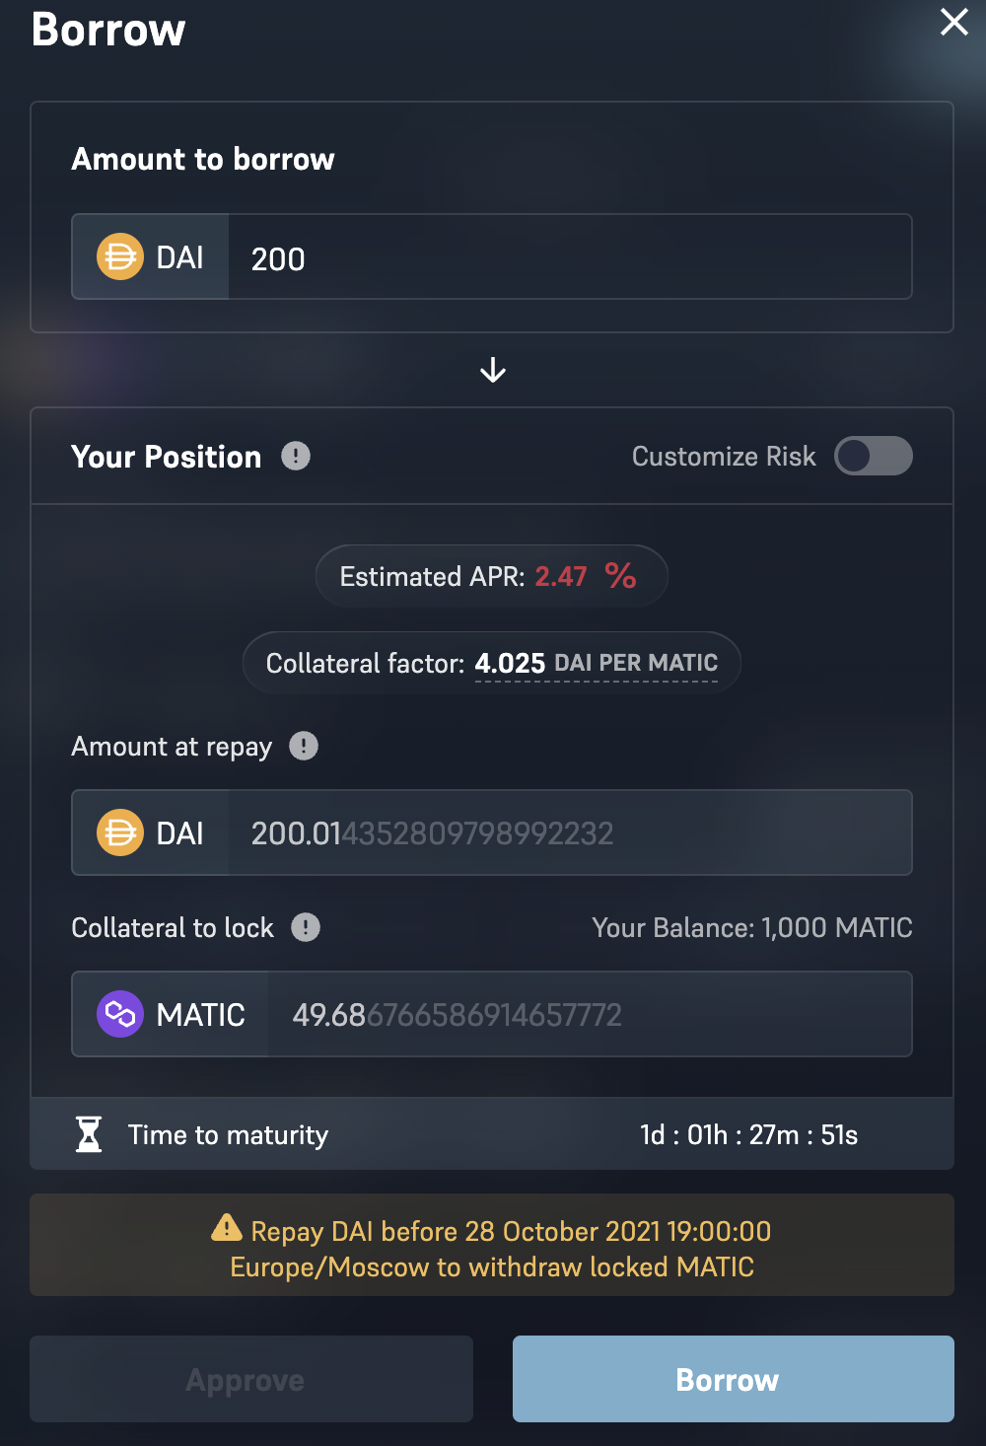Image resolution: width=986 pixels, height=1446 pixels.
Task: Click the red percent symbol after APR
Action: pos(620,575)
